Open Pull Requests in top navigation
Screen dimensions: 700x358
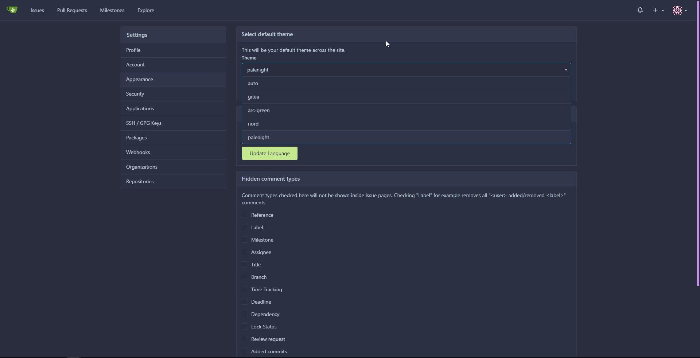pos(72,10)
